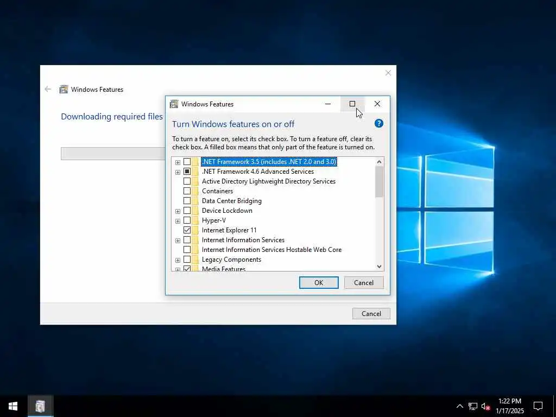The width and height of the screenshot is (556, 417).
Task: Enable the Internet Information Services checkbox
Action: tap(187, 240)
